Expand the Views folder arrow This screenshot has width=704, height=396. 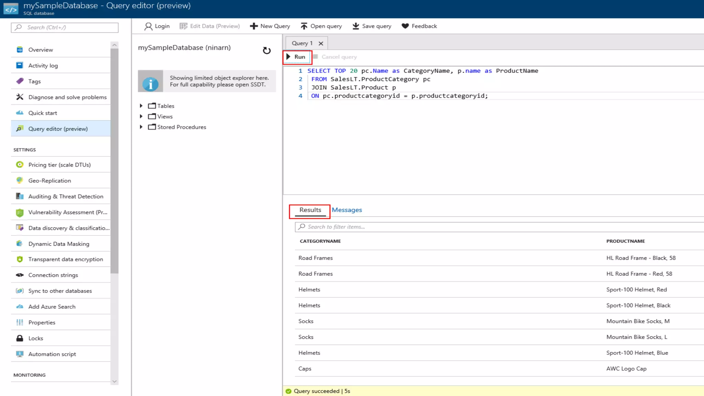tap(141, 117)
